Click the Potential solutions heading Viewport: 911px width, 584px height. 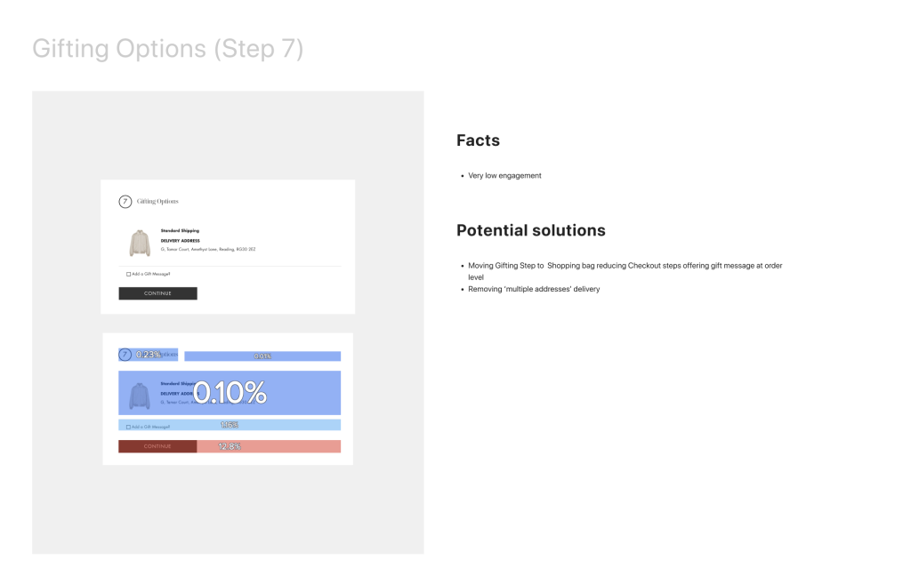(x=530, y=230)
